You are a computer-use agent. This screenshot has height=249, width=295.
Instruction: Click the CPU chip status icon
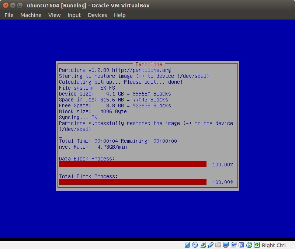click(x=241, y=245)
